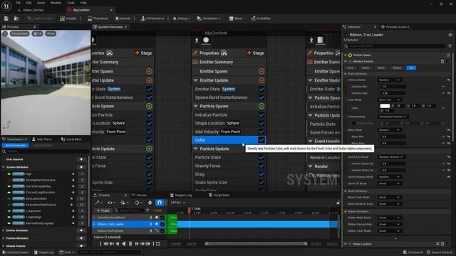456x256 pixels.
Task: Click the Show button in preview viewport
Action: coord(51,33)
